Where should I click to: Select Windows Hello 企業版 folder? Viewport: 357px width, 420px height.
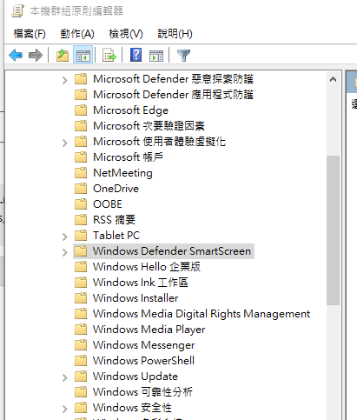[147, 267]
